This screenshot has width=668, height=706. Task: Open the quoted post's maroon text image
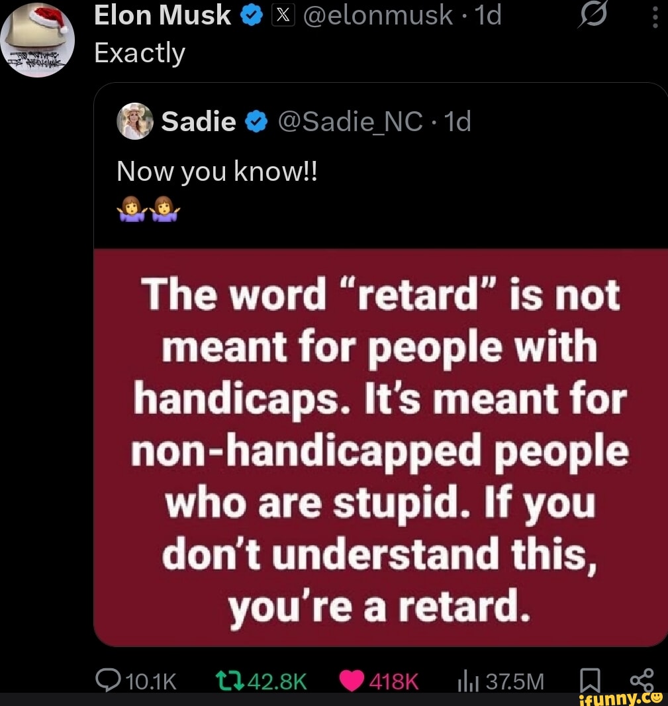[380, 447]
